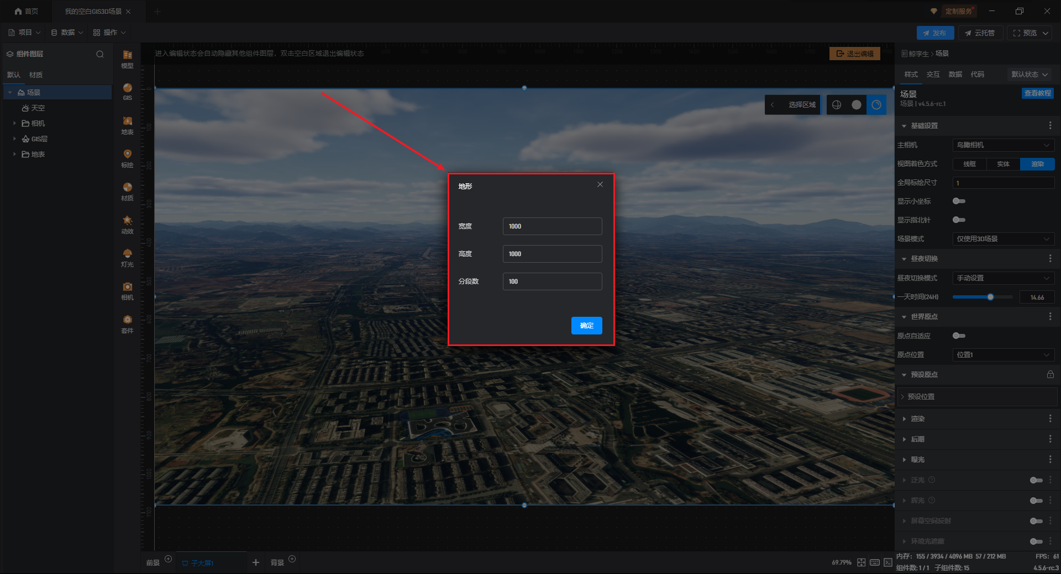Expand the GIS层 tree item
This screenshot has width=1061, height=574.
(x=14, y=139)
